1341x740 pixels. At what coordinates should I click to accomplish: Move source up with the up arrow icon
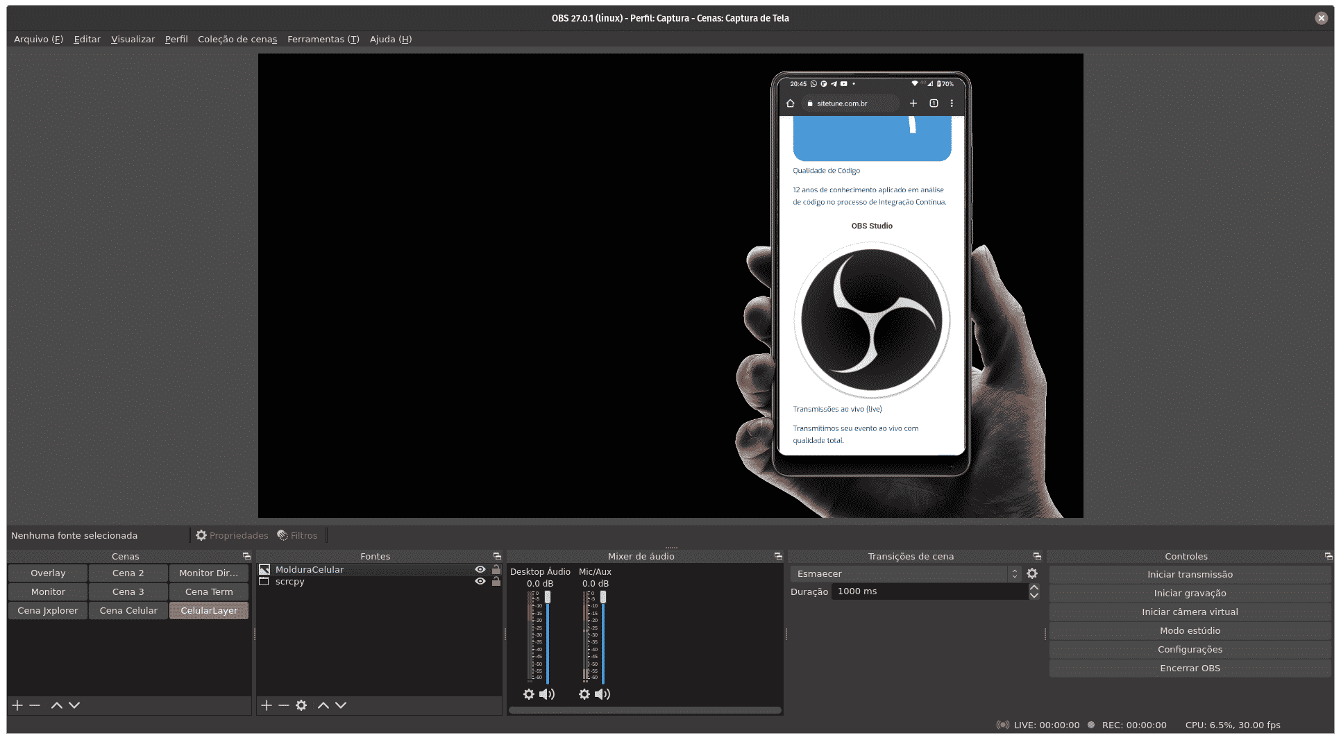[x=323, y=705]
